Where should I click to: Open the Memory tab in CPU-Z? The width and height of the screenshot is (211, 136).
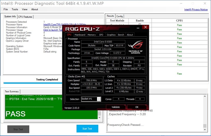(x=91, y=35)
